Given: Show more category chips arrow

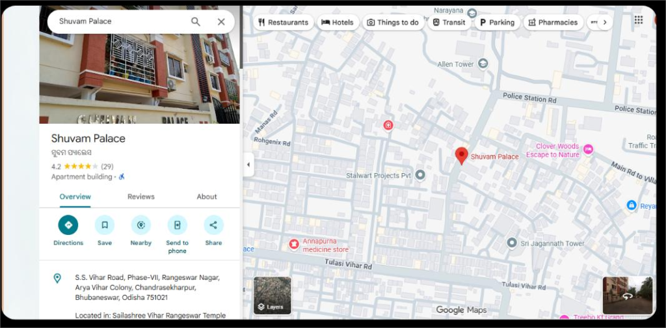Looking at the screenshot, I should pos(605,22).
